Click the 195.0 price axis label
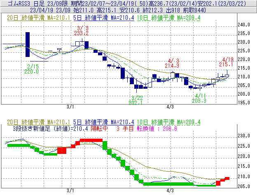 coord(244,103)
